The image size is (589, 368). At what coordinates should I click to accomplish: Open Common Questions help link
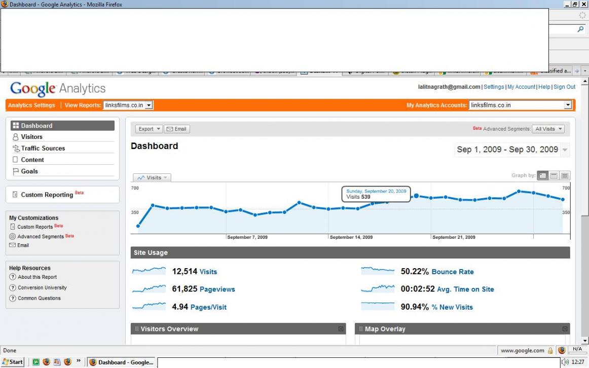pyautogui.click(x=39, y=298)
